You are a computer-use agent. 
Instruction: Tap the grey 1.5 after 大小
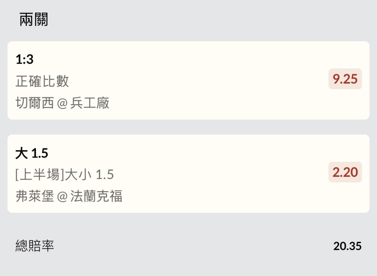(105, 175)
